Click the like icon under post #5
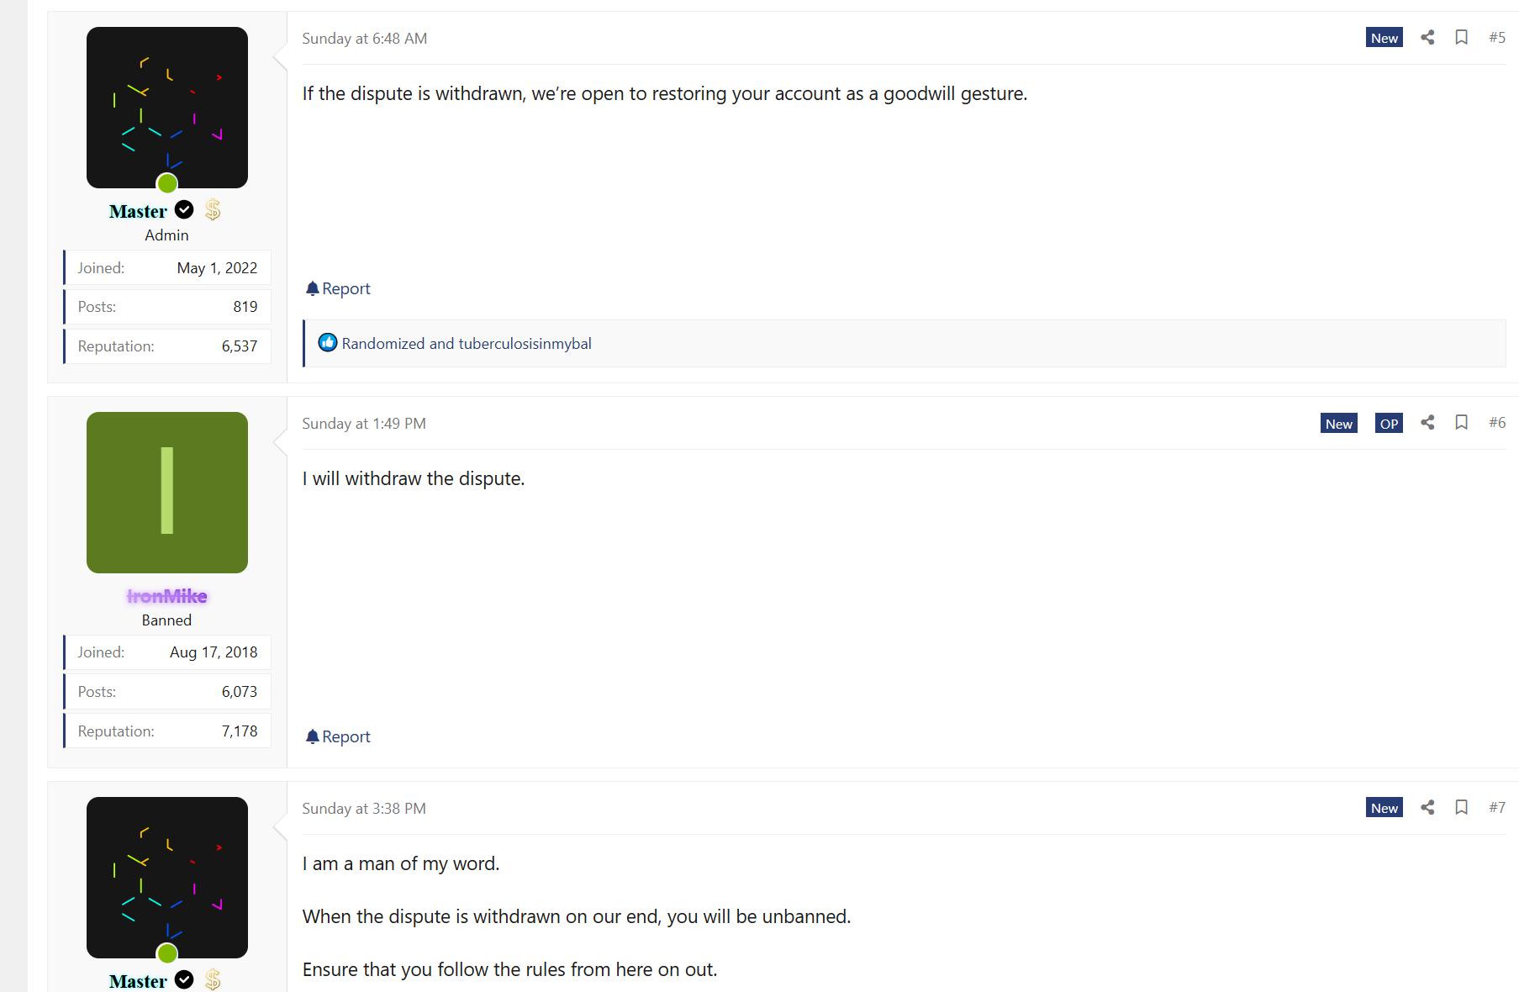Image resolution: width=1519 pixels, height=992 pixels. [x=328, y=343]
